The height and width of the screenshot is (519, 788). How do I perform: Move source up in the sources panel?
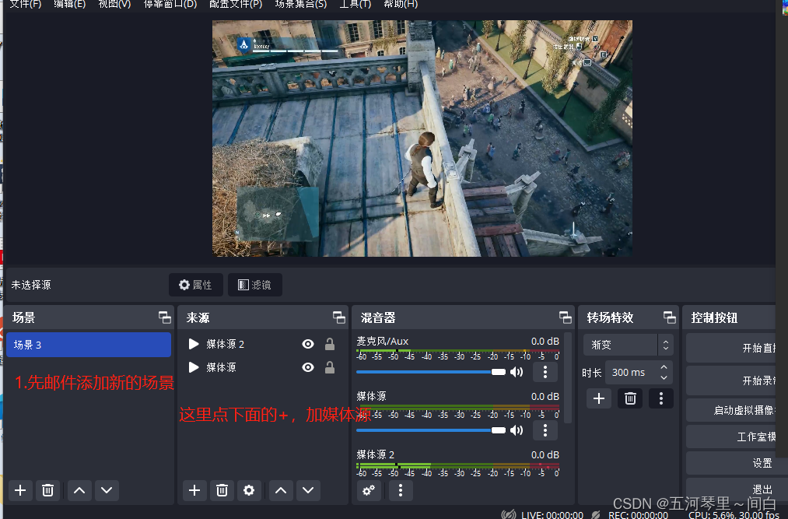[281, 490]
